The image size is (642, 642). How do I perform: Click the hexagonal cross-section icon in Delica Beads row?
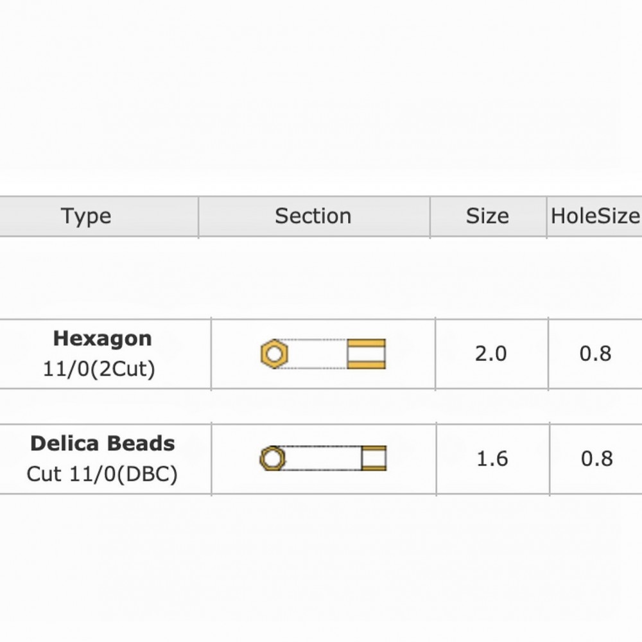point(273,458)
